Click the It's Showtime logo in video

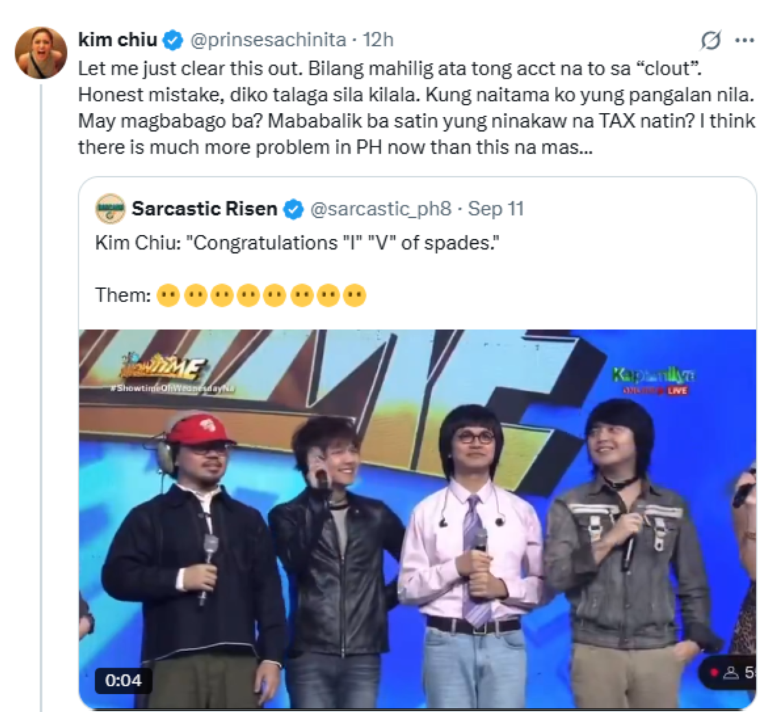pyautogui.click(x=163, y=370)
